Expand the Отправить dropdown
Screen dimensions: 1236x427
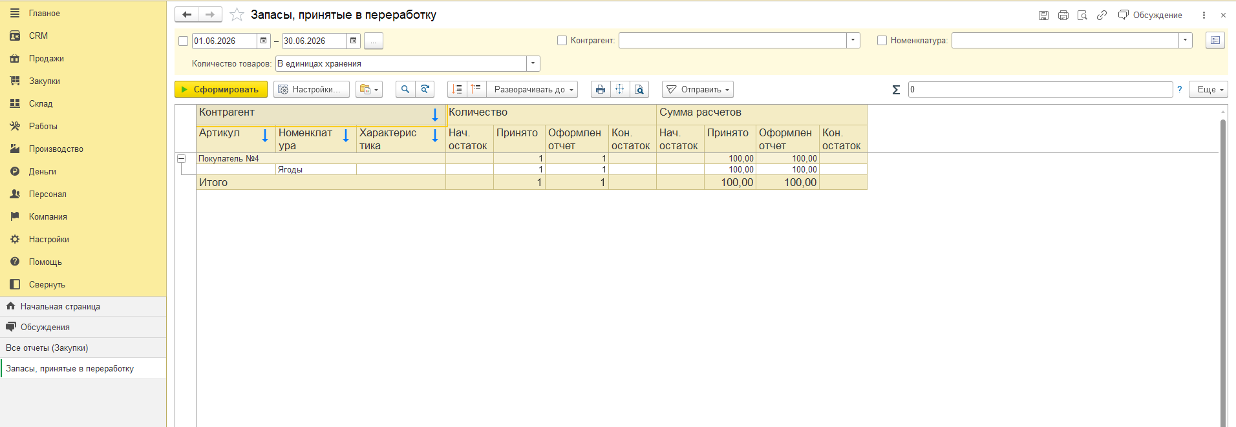coord(698,89)
